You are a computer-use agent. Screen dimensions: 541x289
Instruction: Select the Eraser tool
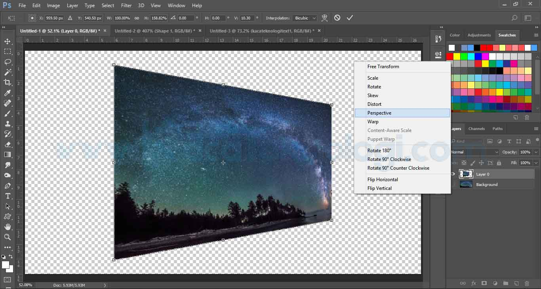[x=8, y=144]
